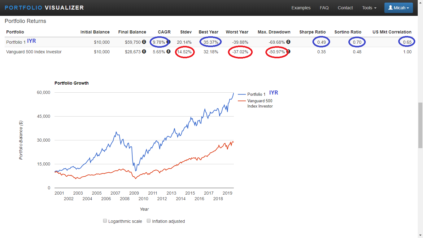This screenshot has width=423, height=238.
Task: Click user icon in Micah button
Action: tap(390, 8)
